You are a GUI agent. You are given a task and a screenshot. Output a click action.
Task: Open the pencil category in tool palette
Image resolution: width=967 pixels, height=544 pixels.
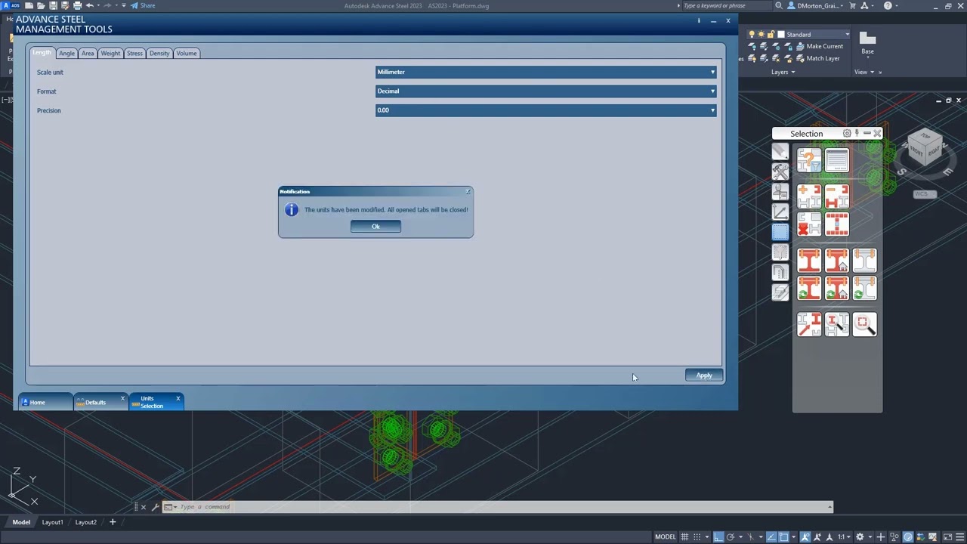pyautogui.click(x=780, y=152)
